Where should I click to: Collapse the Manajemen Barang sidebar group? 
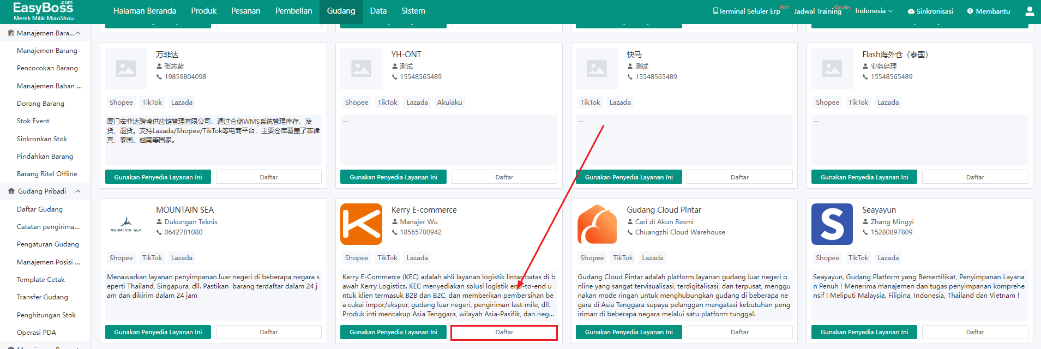77,33
